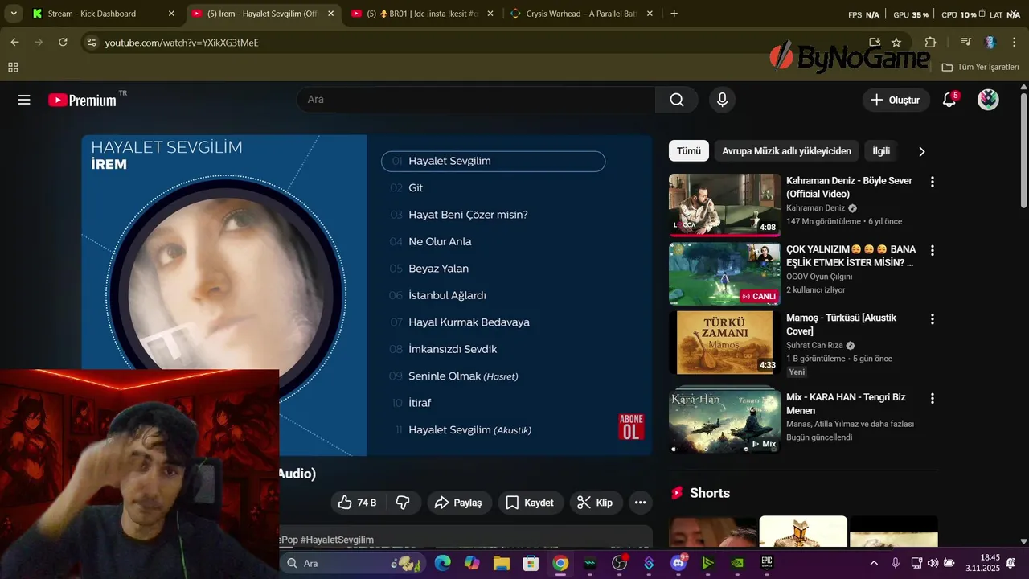Viewport: 1029px width, 579px height.
Task: Open Kahraman Deniz Böyle Sever thumbnail
Action: [725, 205]
